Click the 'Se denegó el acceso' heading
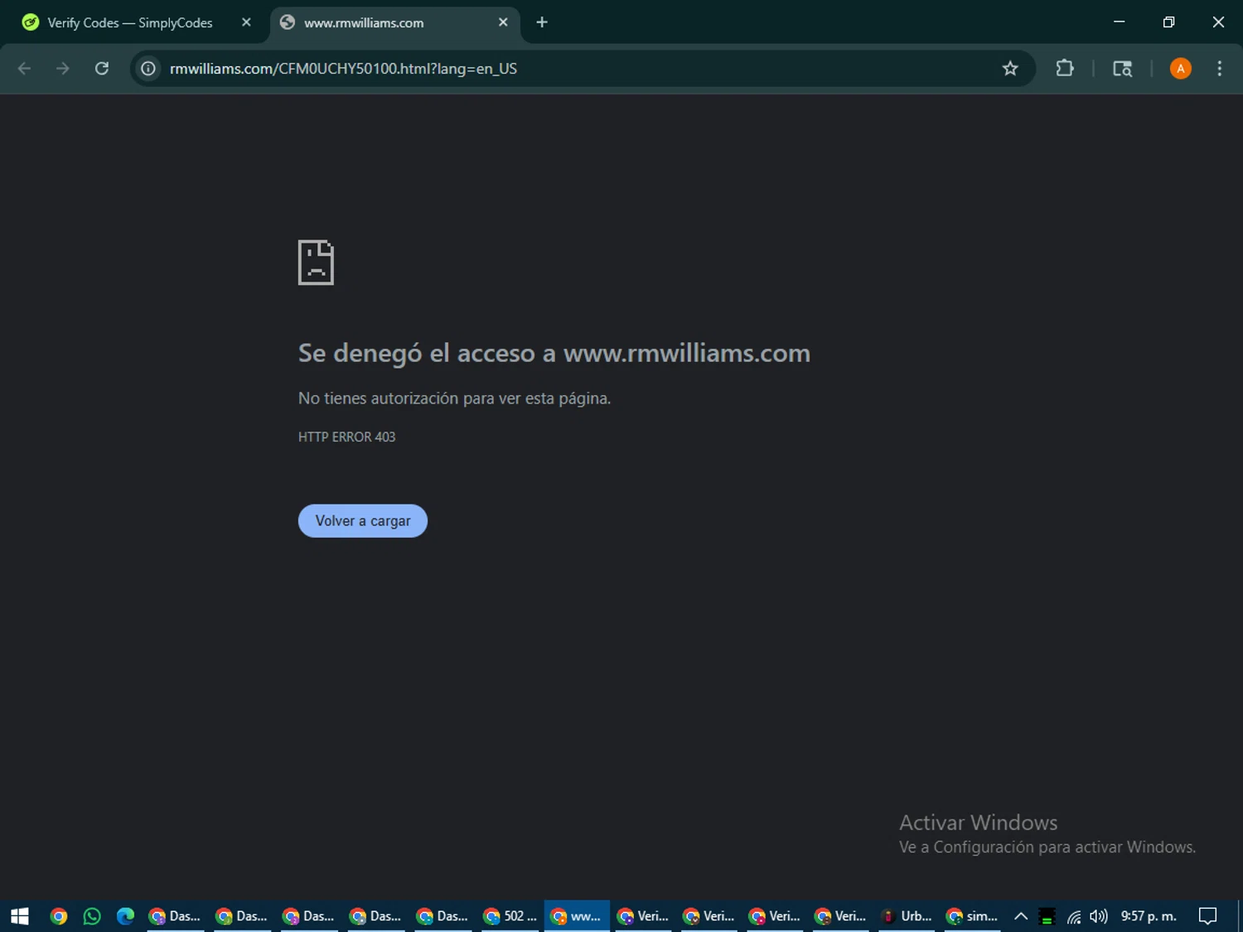The image size is (1243, 932). pyautogui.click(x=554, y=353)
